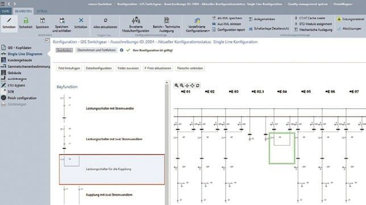Viewport: 366px width, 205px height.
Task: Open Sicherheit lock option
Action: tap(26, 24)
